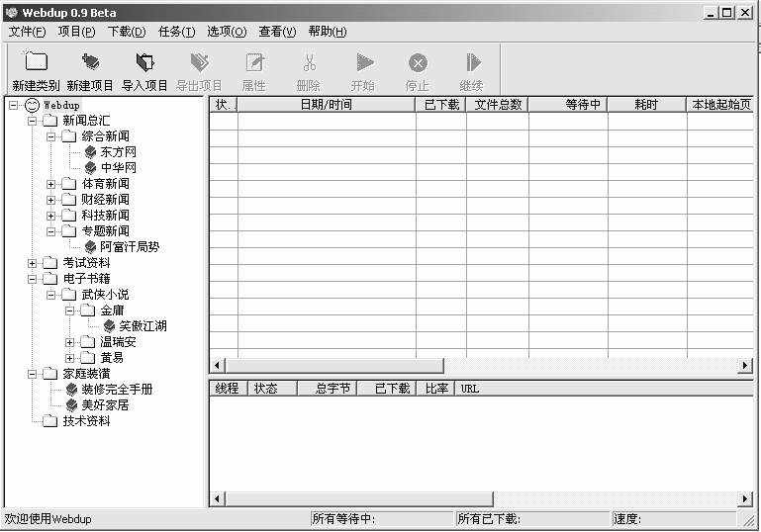Click the 线程 column header
761x532 pixels.
pyautogui.click(x=229, y=389)
